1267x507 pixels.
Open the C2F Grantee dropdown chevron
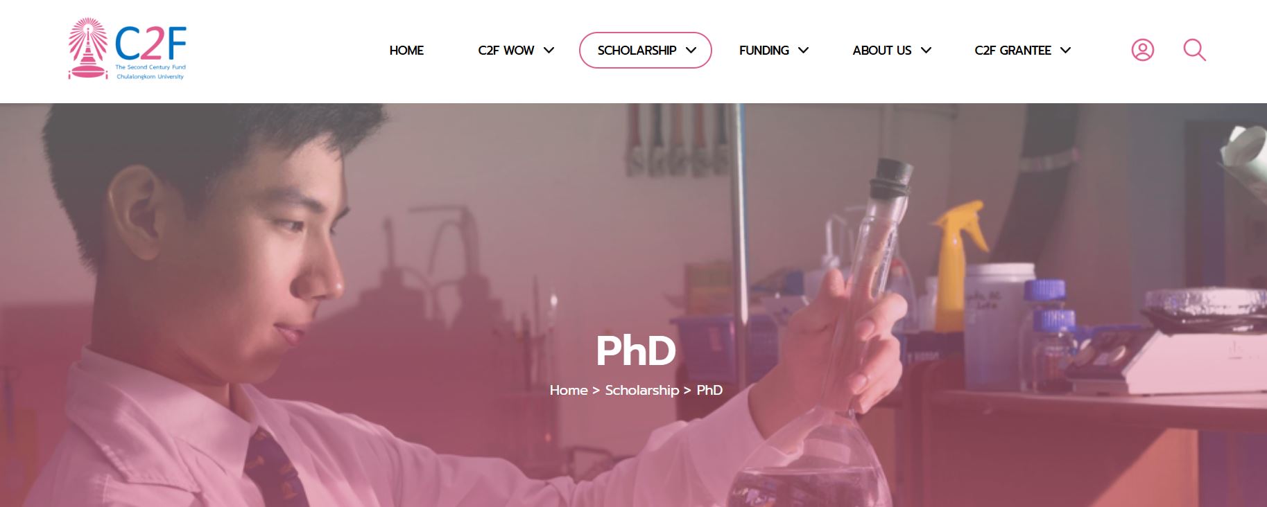1066,50
